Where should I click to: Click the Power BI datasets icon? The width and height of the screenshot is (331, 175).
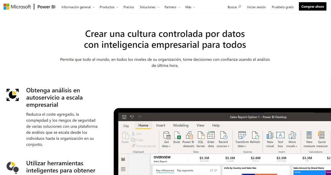click(189, 135)
